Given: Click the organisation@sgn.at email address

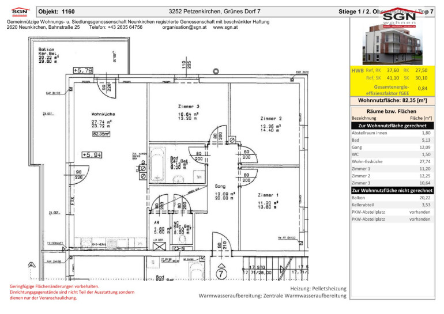Looking at the screenshot, I should click(x=185, y=28).
